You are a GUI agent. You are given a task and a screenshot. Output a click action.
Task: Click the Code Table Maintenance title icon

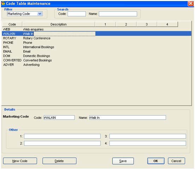(x=3, y=4)
